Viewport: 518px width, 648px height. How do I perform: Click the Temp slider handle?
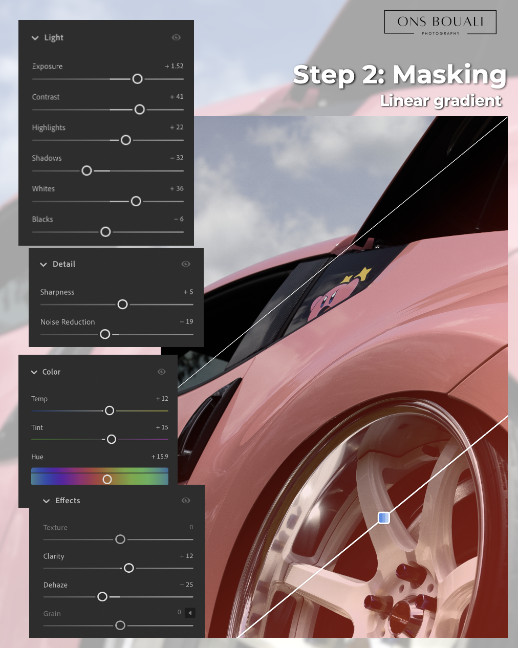(x=109, y=411)
